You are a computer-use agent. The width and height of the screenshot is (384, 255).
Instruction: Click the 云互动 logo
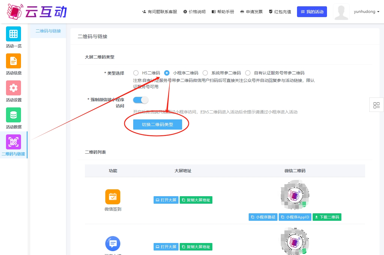tap(37, 11)
